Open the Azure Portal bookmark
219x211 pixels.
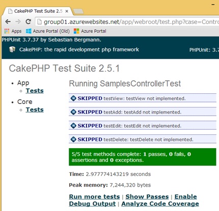tap(90, 31)
